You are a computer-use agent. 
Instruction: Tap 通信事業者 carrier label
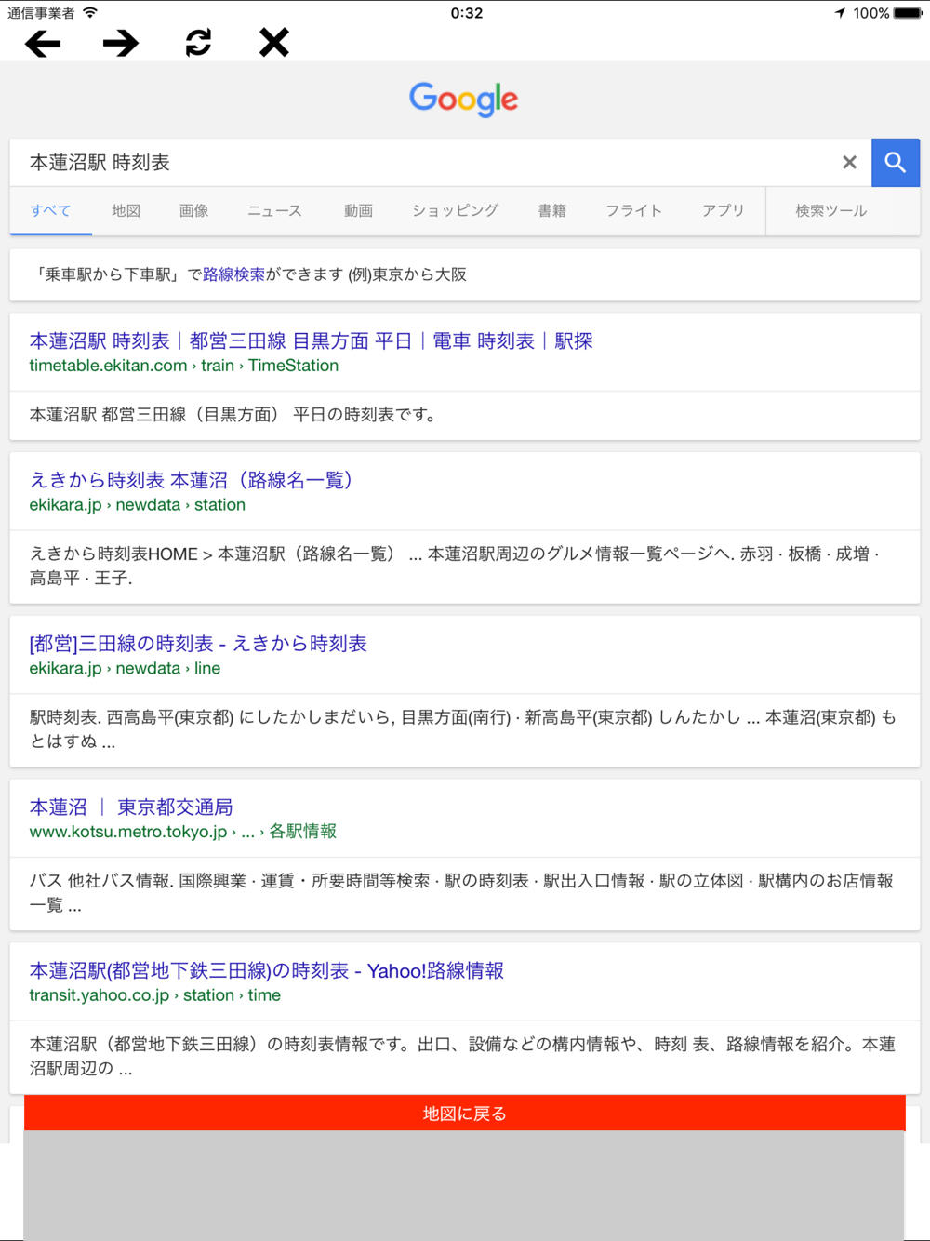[41, 13]
